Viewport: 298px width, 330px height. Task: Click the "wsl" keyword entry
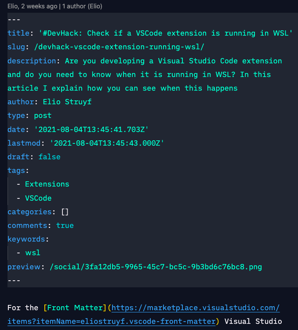pos(33,253)
